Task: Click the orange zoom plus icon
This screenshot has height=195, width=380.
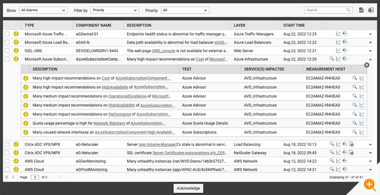Action: 369,184
